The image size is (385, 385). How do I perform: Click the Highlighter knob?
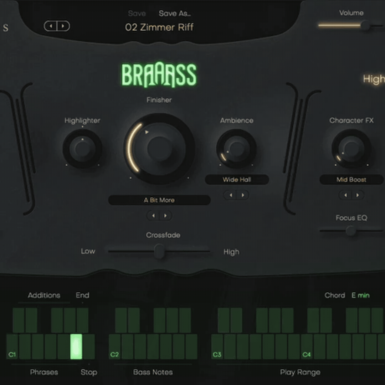pos(82,149)
